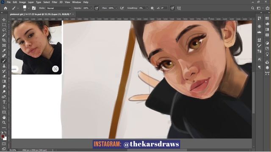Click the zoom percentage field in status bar
Image resolution: width=271 pixels, height=152 pixels.
click(13, 150)
